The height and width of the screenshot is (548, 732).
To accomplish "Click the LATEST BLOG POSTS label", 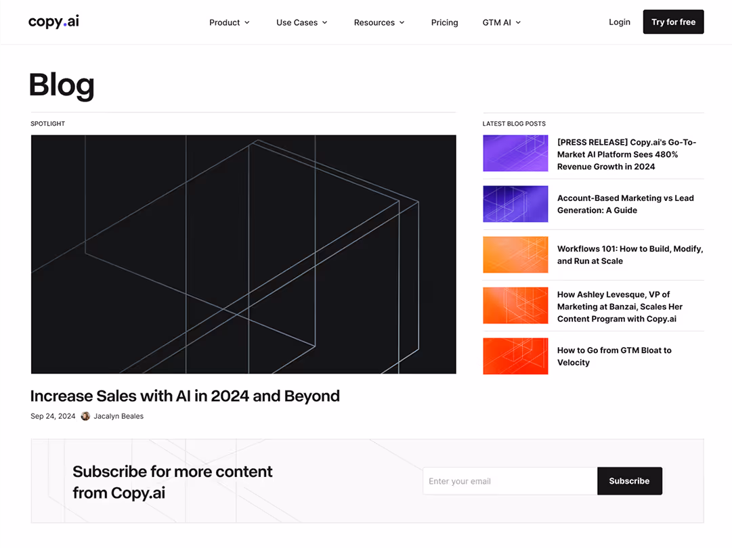I will point(514,124).
